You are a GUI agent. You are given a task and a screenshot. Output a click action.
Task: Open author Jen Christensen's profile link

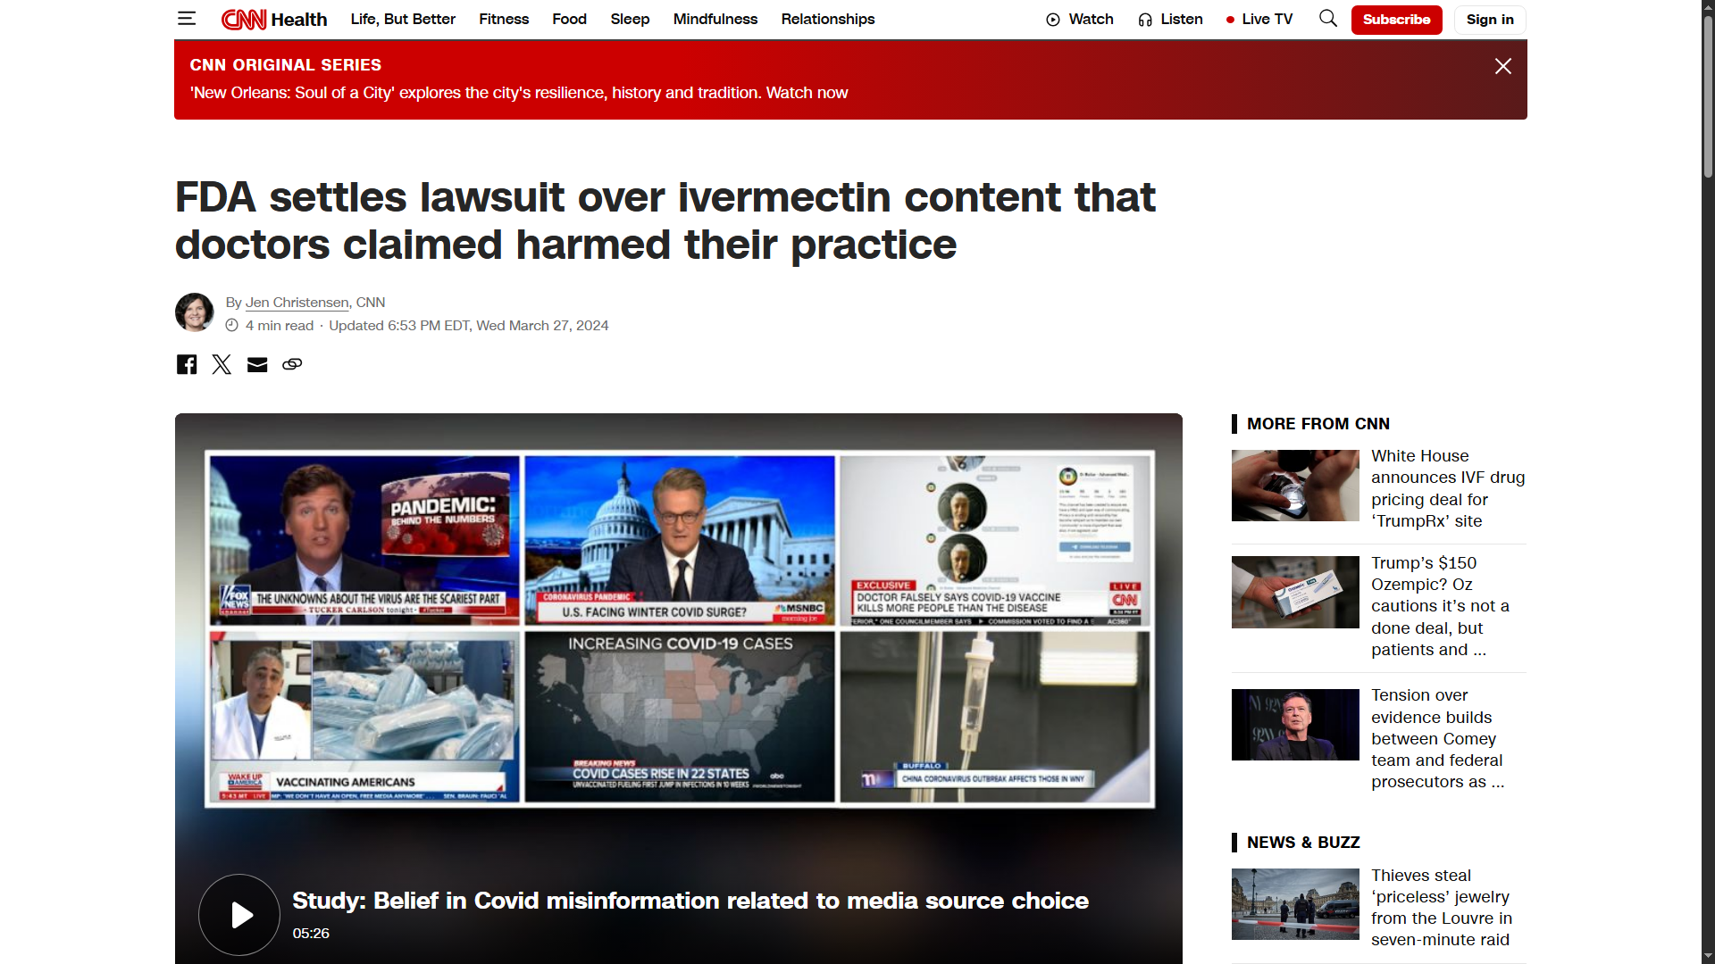click(297, 303)
